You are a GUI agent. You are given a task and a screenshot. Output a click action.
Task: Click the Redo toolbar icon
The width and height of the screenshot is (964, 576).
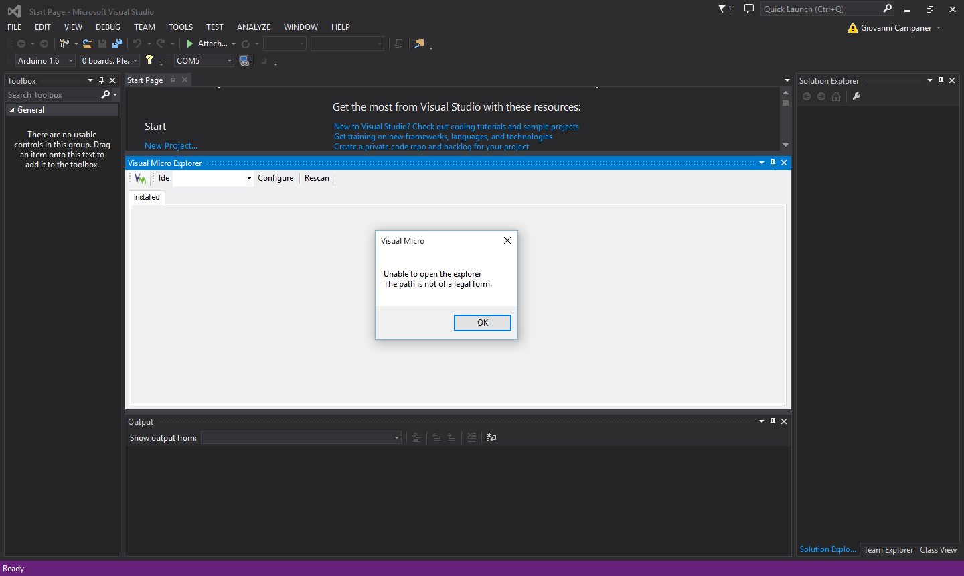click(161, 44)
